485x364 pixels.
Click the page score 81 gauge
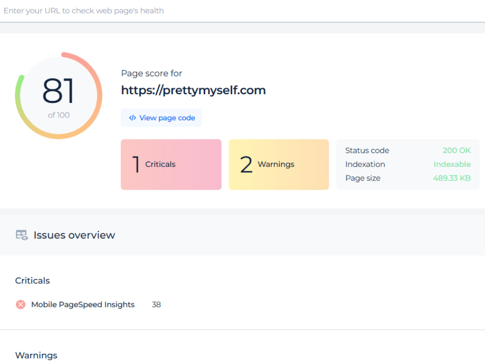pos(59,96)
